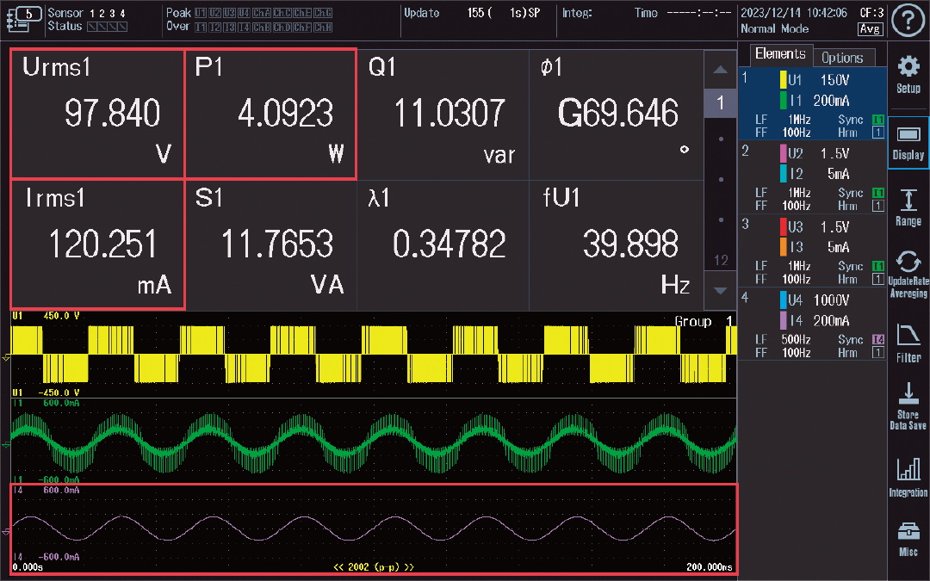This screenshot has height=581, width=930.
Task: Open the Store Data Save panel
Action: pos(908,405)
